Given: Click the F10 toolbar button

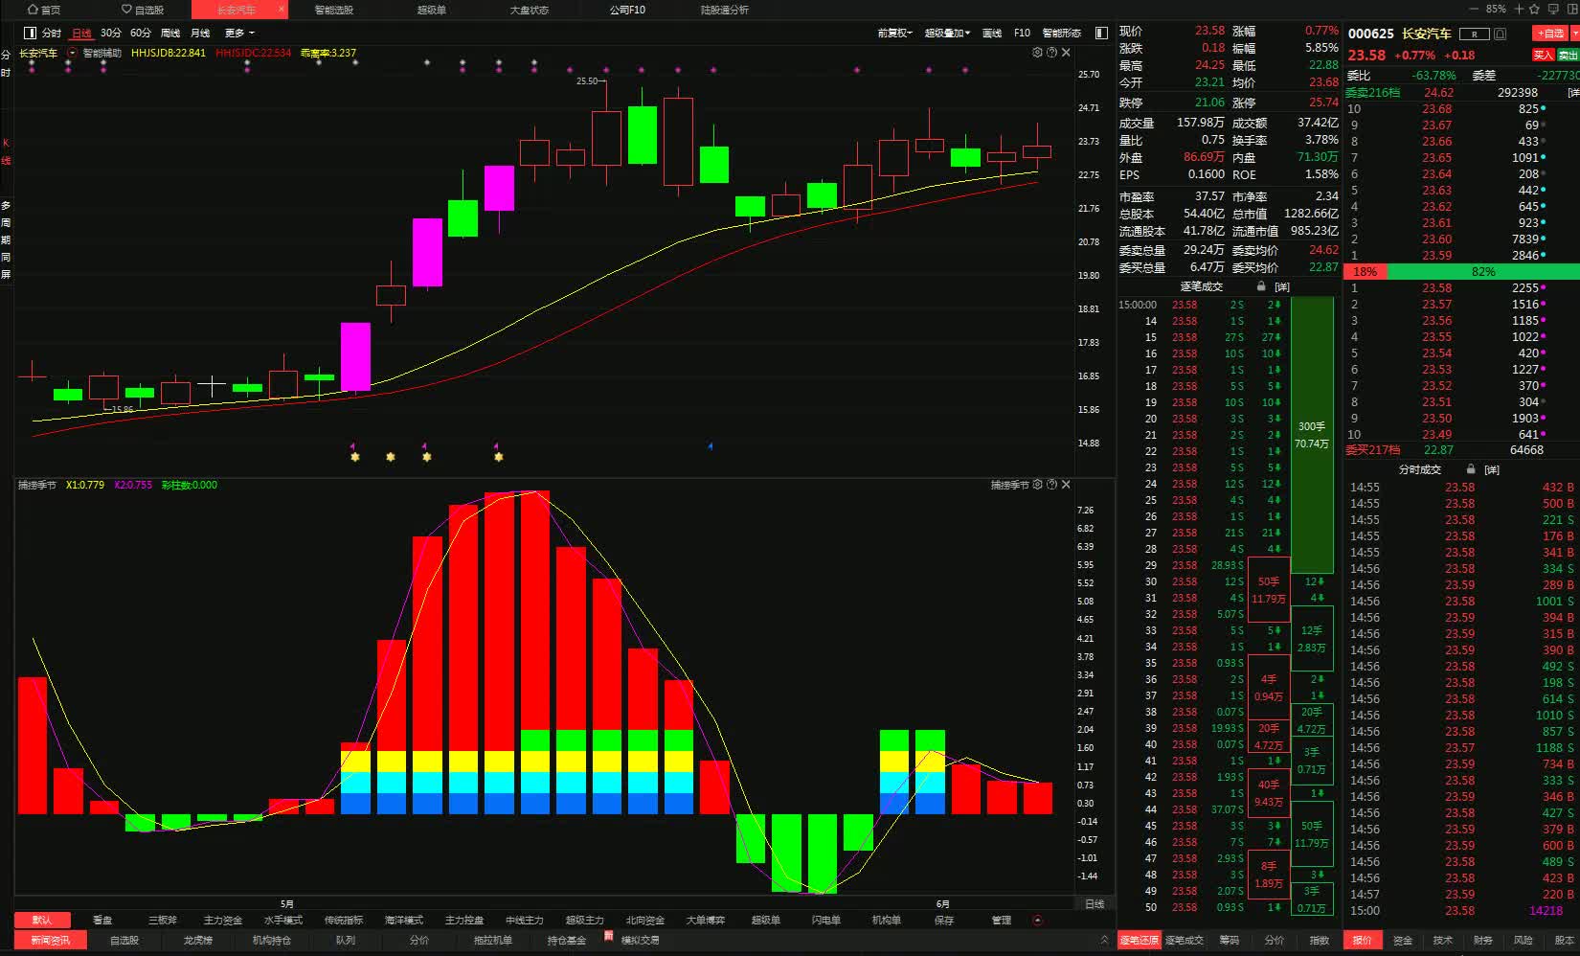Looking at the screenshot, I should pos(1022,33).
